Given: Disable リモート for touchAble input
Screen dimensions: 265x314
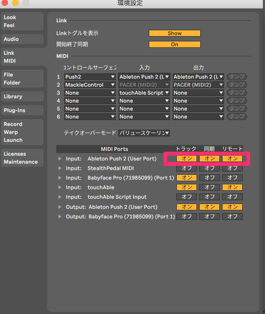Looking at the screenshot, I should coord(233,187).
